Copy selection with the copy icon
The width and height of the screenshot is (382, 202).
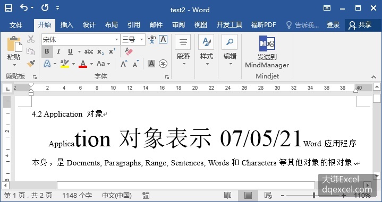tap(31, 51)
